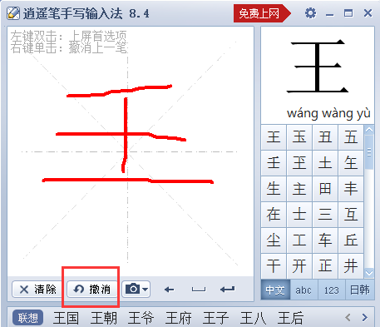Click candidate list scroll-up arrow
Image resolution: width=380 pixels, height=327 pixels.
pyautogui.click(x=369, y=130)
